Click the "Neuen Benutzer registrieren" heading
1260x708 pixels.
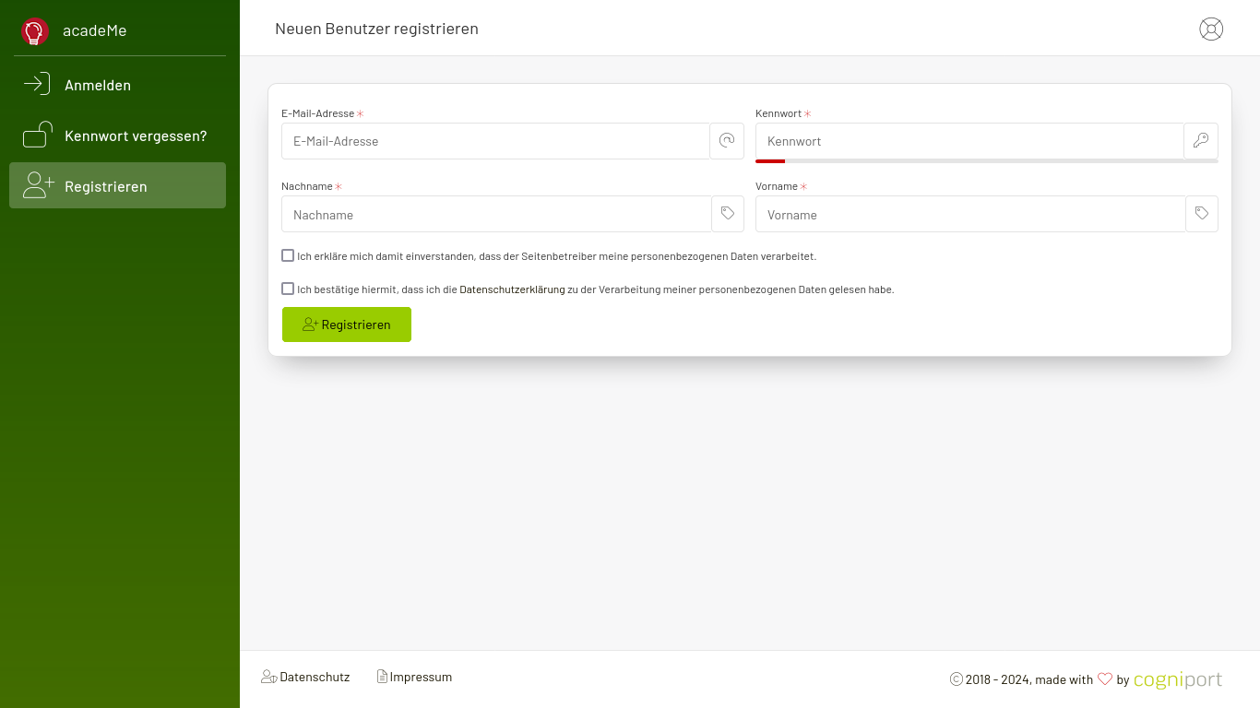pyautogui.click(x=376, y=29)
